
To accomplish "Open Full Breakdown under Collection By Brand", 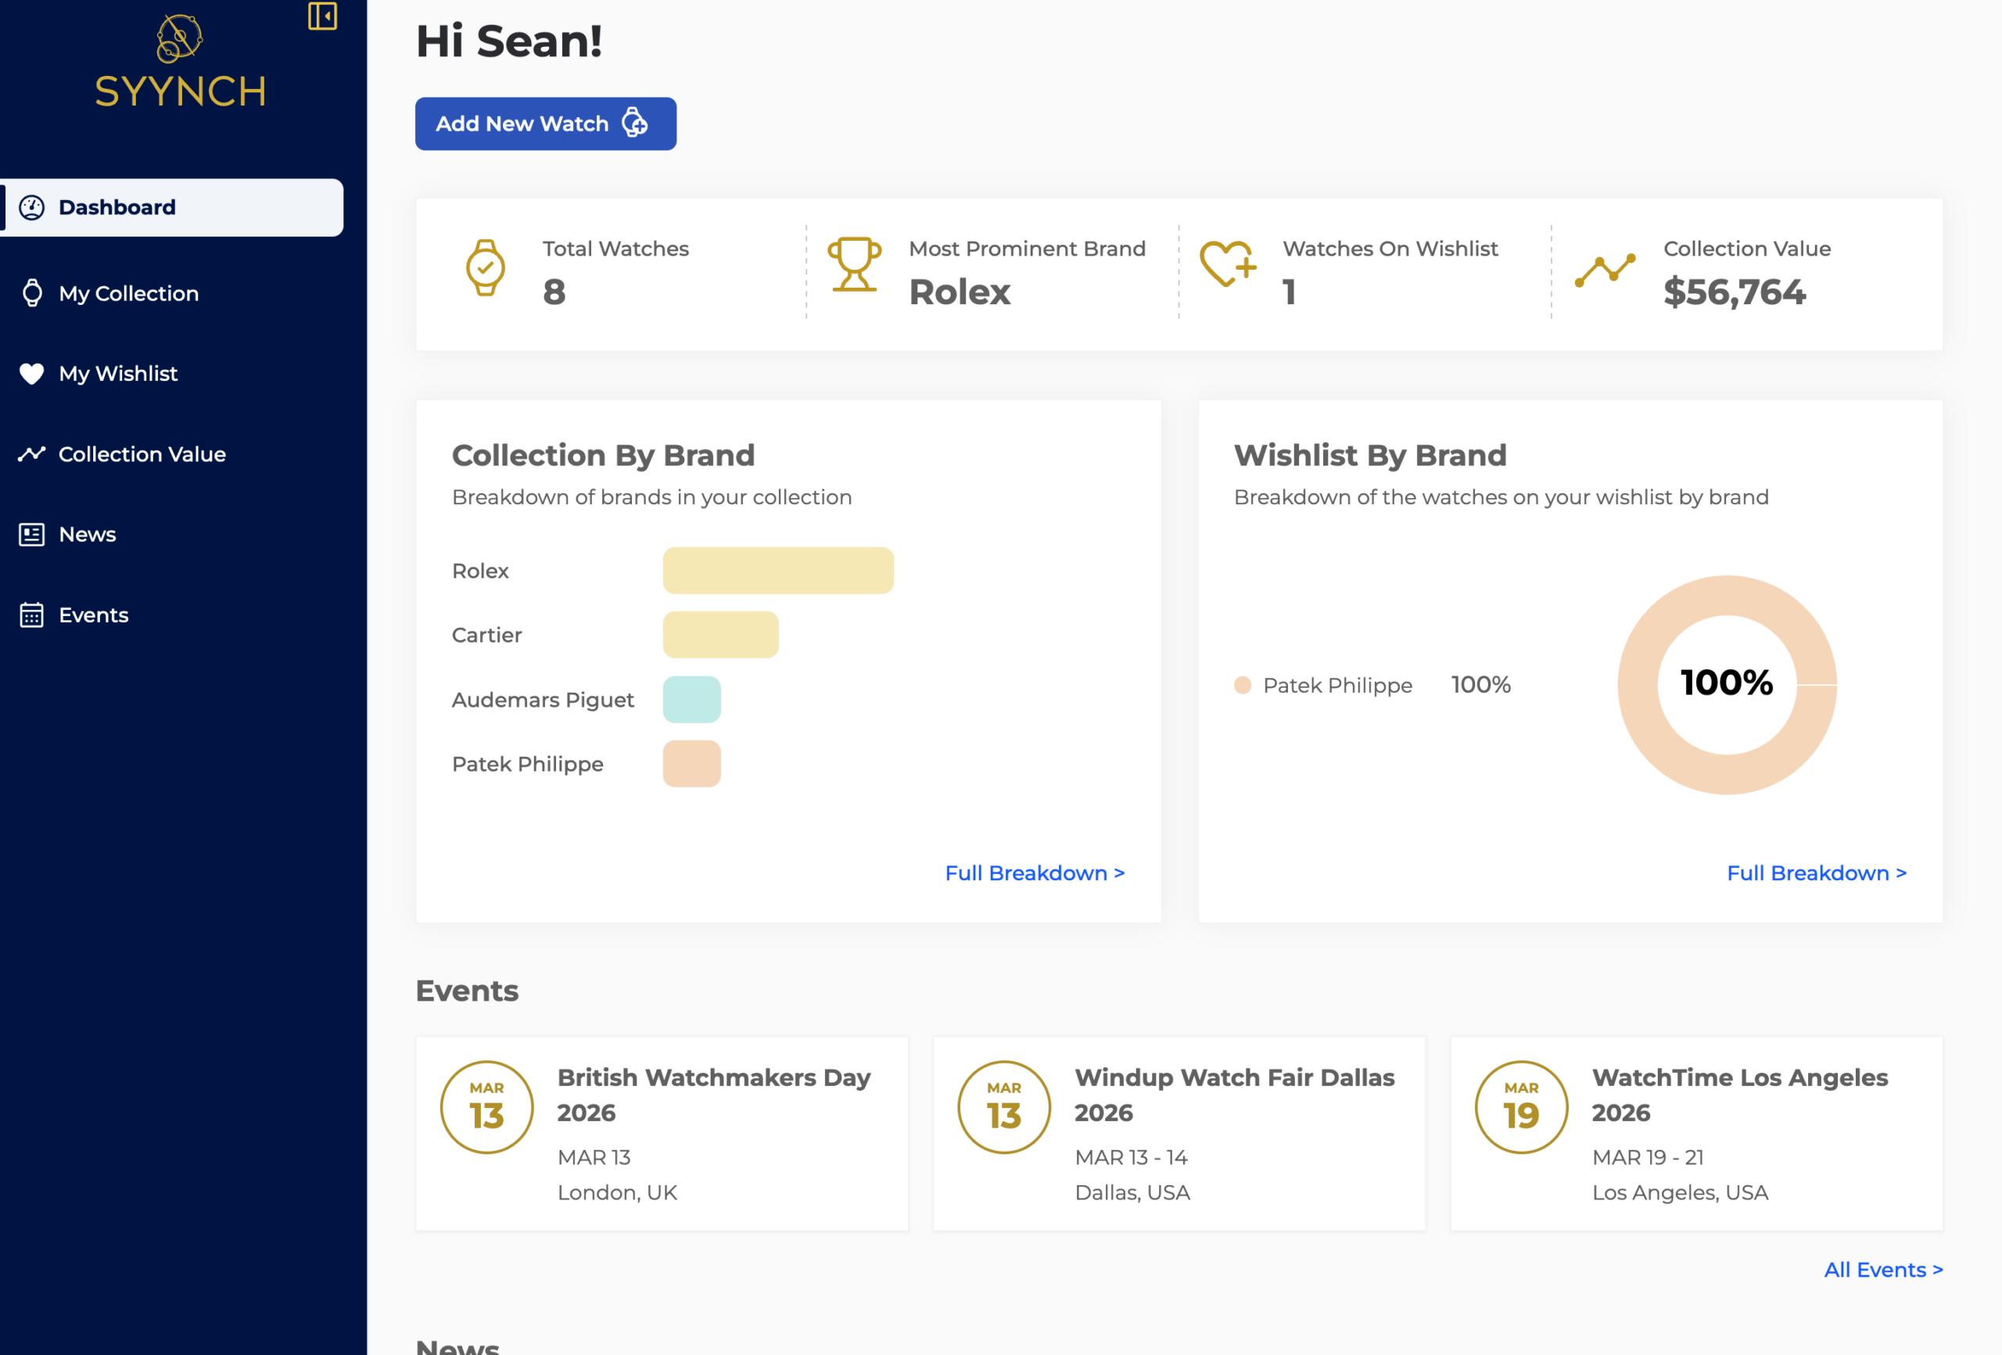I will click(1034, 873).
